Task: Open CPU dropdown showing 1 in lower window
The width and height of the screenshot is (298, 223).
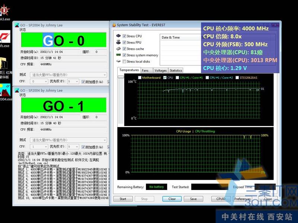Action: coord(39,146)
